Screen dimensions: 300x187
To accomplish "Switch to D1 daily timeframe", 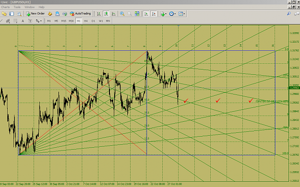I will [93, 21].
